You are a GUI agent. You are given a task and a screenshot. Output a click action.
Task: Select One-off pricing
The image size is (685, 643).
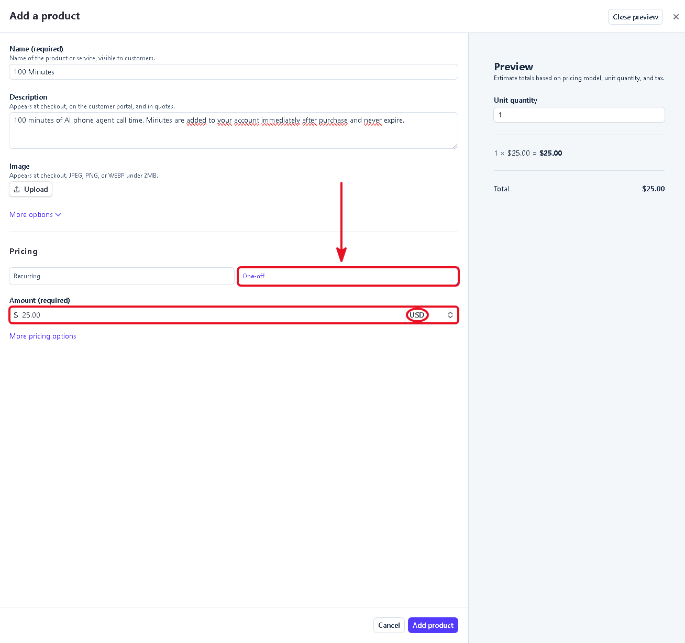click(x=348, y=276)
